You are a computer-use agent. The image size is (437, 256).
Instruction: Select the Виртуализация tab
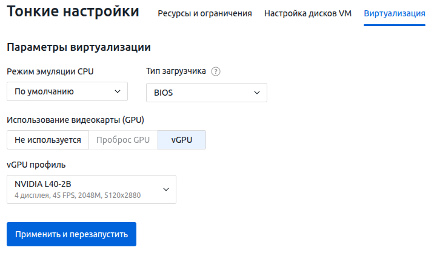click(x=395, y=13)
